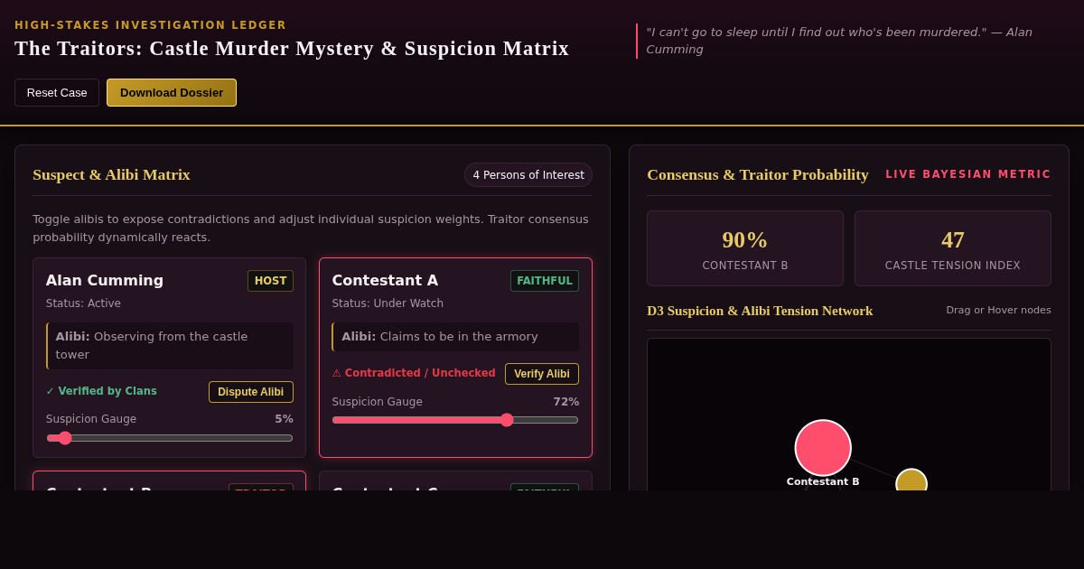Screen dimensions: 1084x569
Task: Click the 47 Castle Tension Index card
Action: [953, 248]
